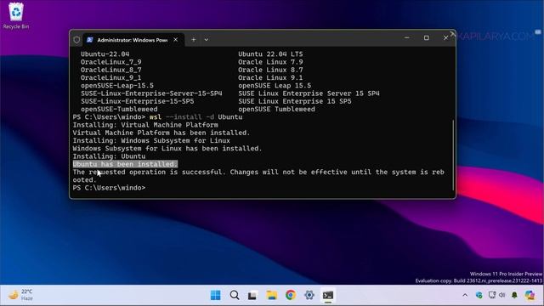The image size is (544, 306).
Task: Click 'SUSE-Linux-Enterprise-Server-15-SP4' entry
Action: (151, 93)
